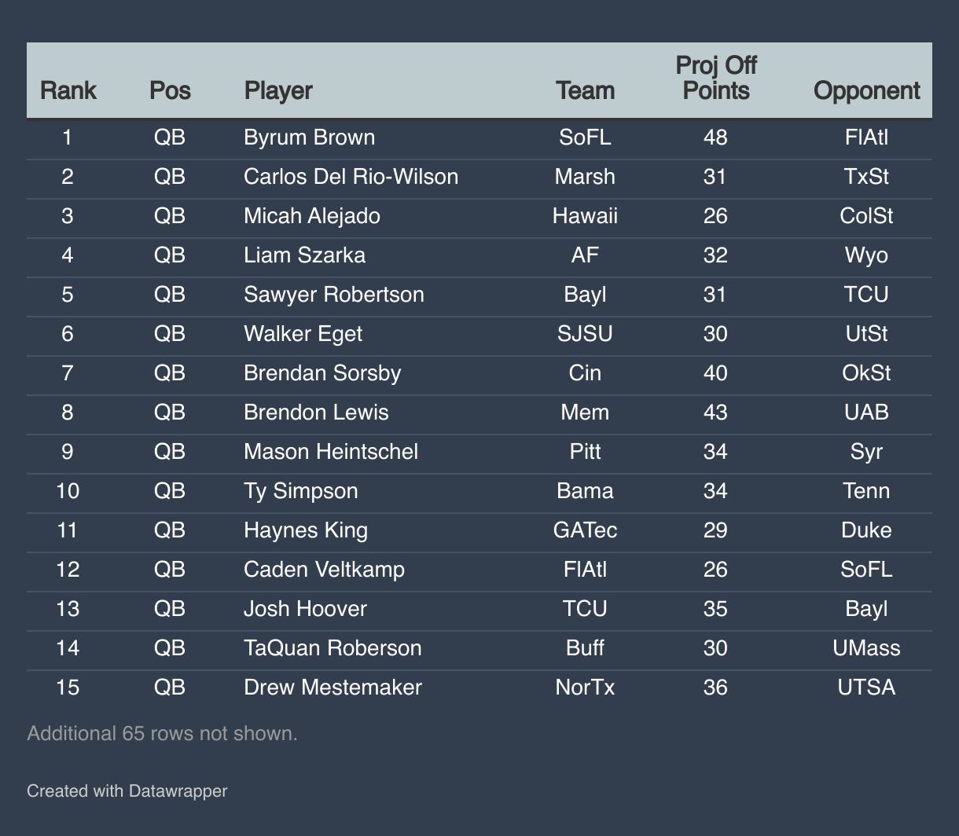Select the Byrum Brown player cell

(309, 137)
